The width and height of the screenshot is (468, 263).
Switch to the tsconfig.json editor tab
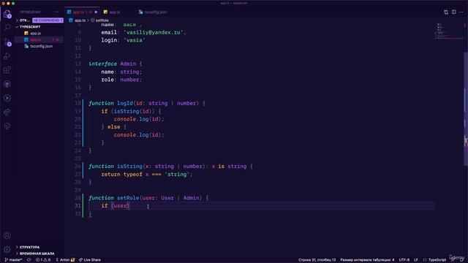coord(156,12)
